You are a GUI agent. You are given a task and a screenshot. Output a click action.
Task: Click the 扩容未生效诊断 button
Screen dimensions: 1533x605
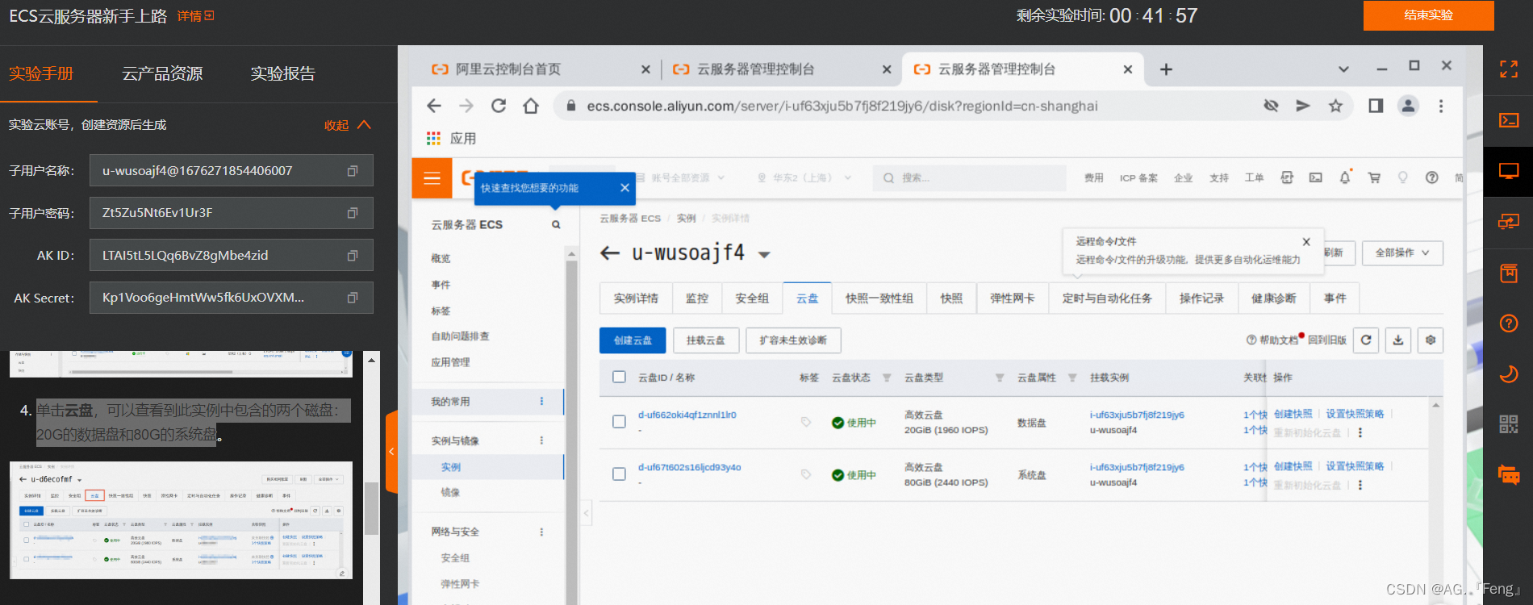click(793, 340)
